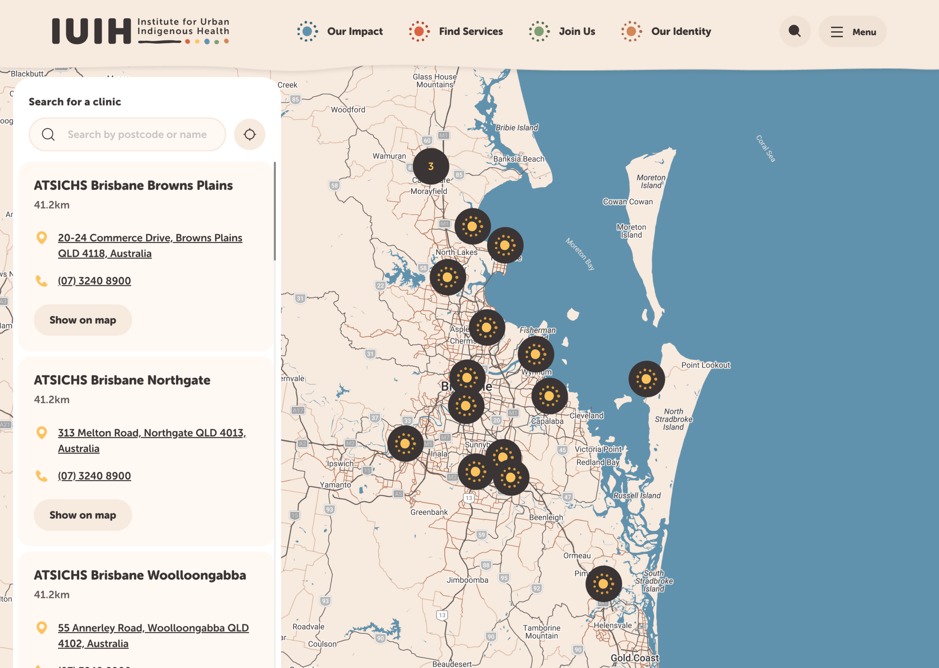The image size is (939, 668).
Task: Focus the Search by postcode or name field
Action: [127, 134]
